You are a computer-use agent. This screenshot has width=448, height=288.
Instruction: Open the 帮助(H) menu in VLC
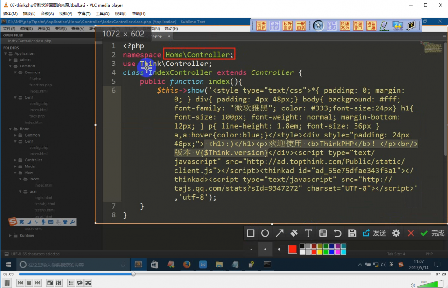point(139,14)
